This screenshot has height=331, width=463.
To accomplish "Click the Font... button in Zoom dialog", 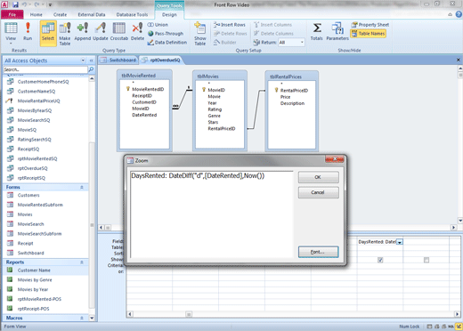I will tap(318, 252).
